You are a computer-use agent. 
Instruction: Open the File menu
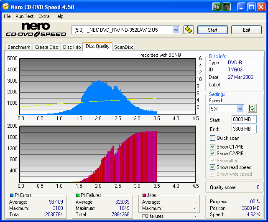(x=7, y=16)
